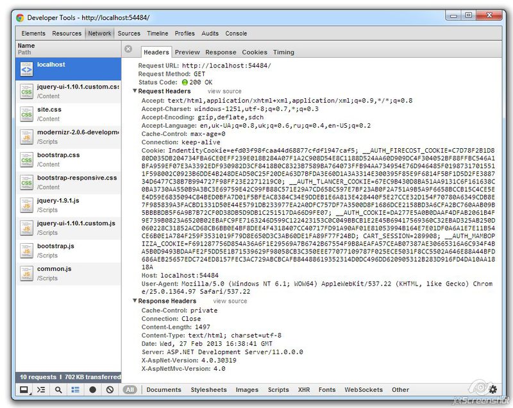Dock DevTools to a separate window icon
Viewport: 513px width, 408px height.
(x=24, y=389)
